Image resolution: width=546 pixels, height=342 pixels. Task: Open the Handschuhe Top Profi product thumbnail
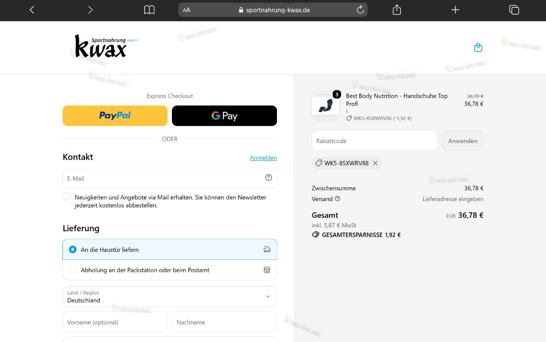[x=326, y=106]
